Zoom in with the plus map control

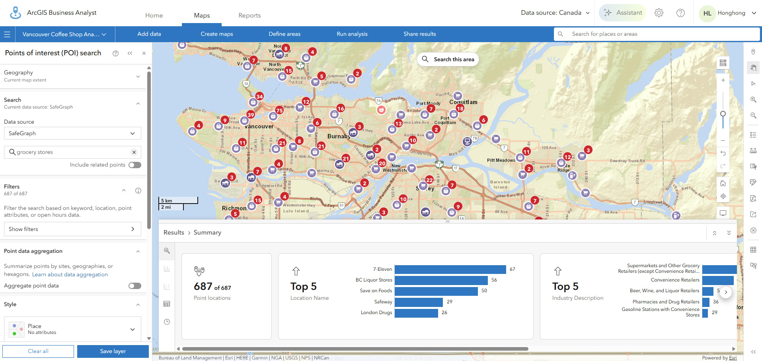tap(723, 80)
